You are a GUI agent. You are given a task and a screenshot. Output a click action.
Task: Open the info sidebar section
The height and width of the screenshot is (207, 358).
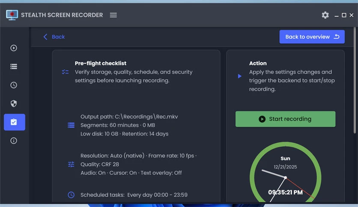point(14,140)
